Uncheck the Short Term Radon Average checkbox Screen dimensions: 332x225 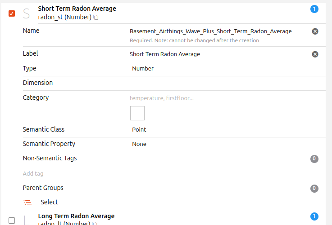tap(12, 13)
